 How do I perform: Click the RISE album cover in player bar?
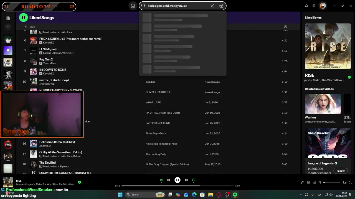(8, 182)
